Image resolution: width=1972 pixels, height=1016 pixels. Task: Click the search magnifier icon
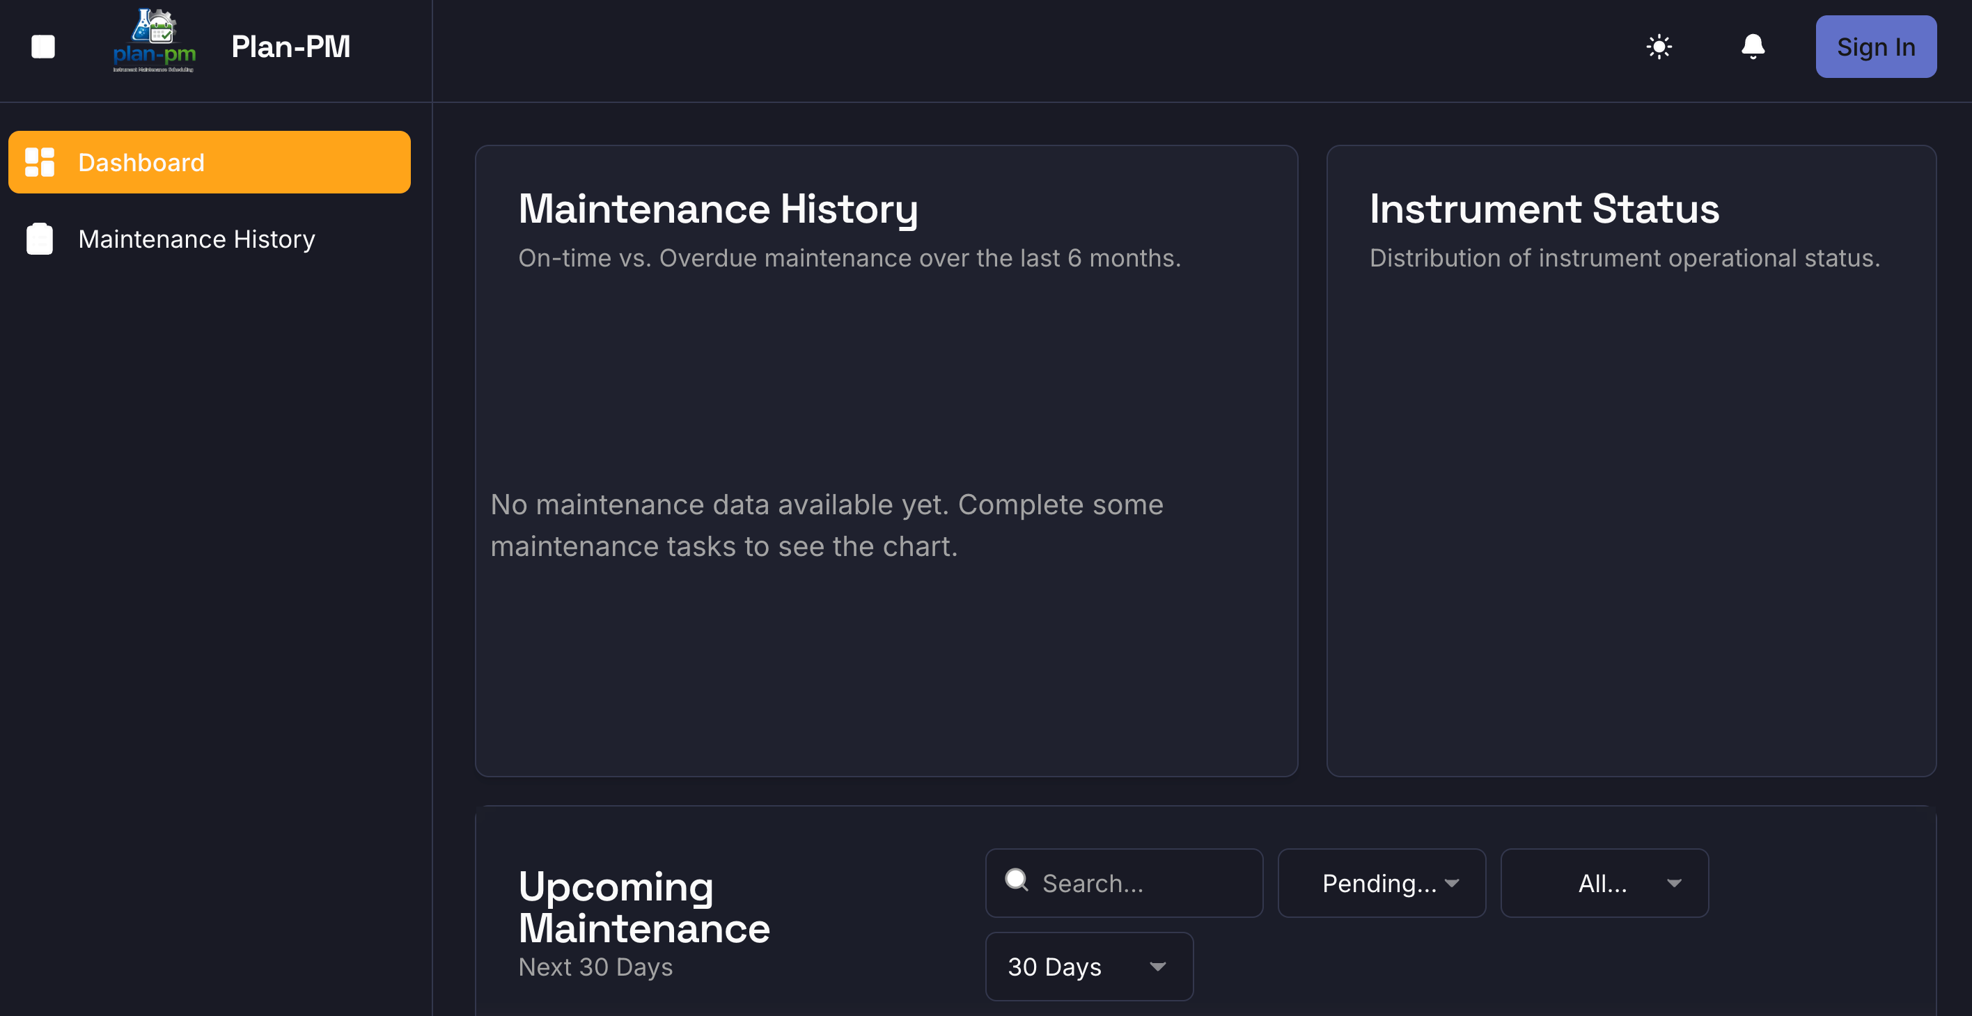(1016, 880)
